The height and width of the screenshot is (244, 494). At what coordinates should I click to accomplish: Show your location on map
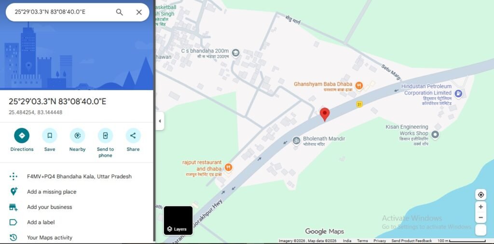point(481,195)
